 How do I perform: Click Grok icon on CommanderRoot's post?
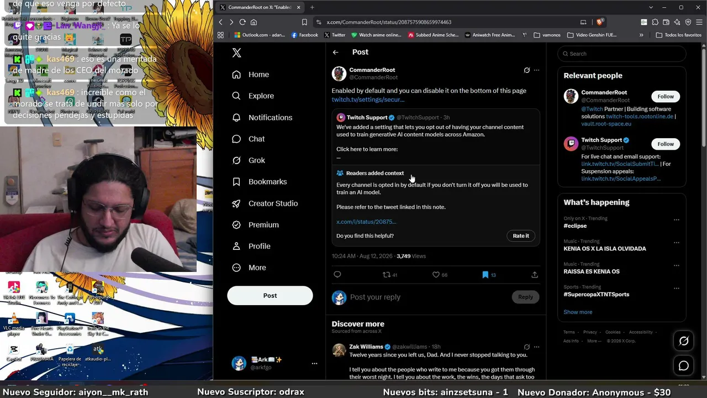click(526, 70)
